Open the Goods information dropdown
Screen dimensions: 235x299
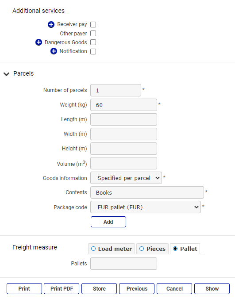tap(126, 178)
